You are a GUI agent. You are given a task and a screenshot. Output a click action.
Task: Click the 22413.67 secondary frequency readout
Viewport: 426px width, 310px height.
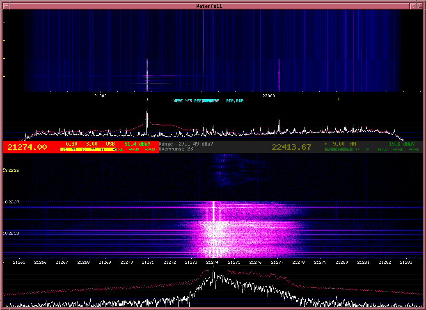click(291, 147)
